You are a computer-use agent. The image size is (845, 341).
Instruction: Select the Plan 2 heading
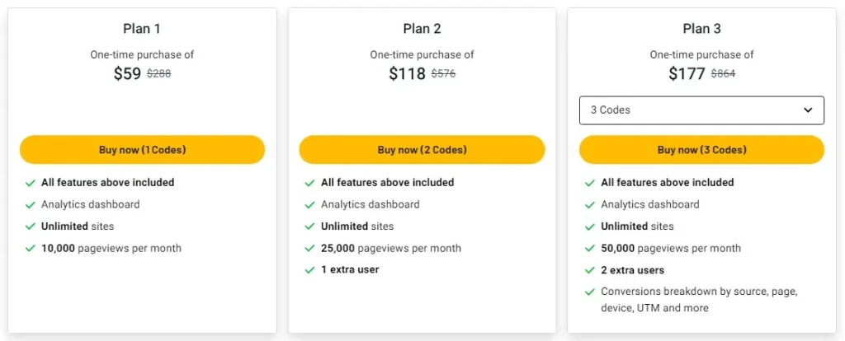pos(422,29)
